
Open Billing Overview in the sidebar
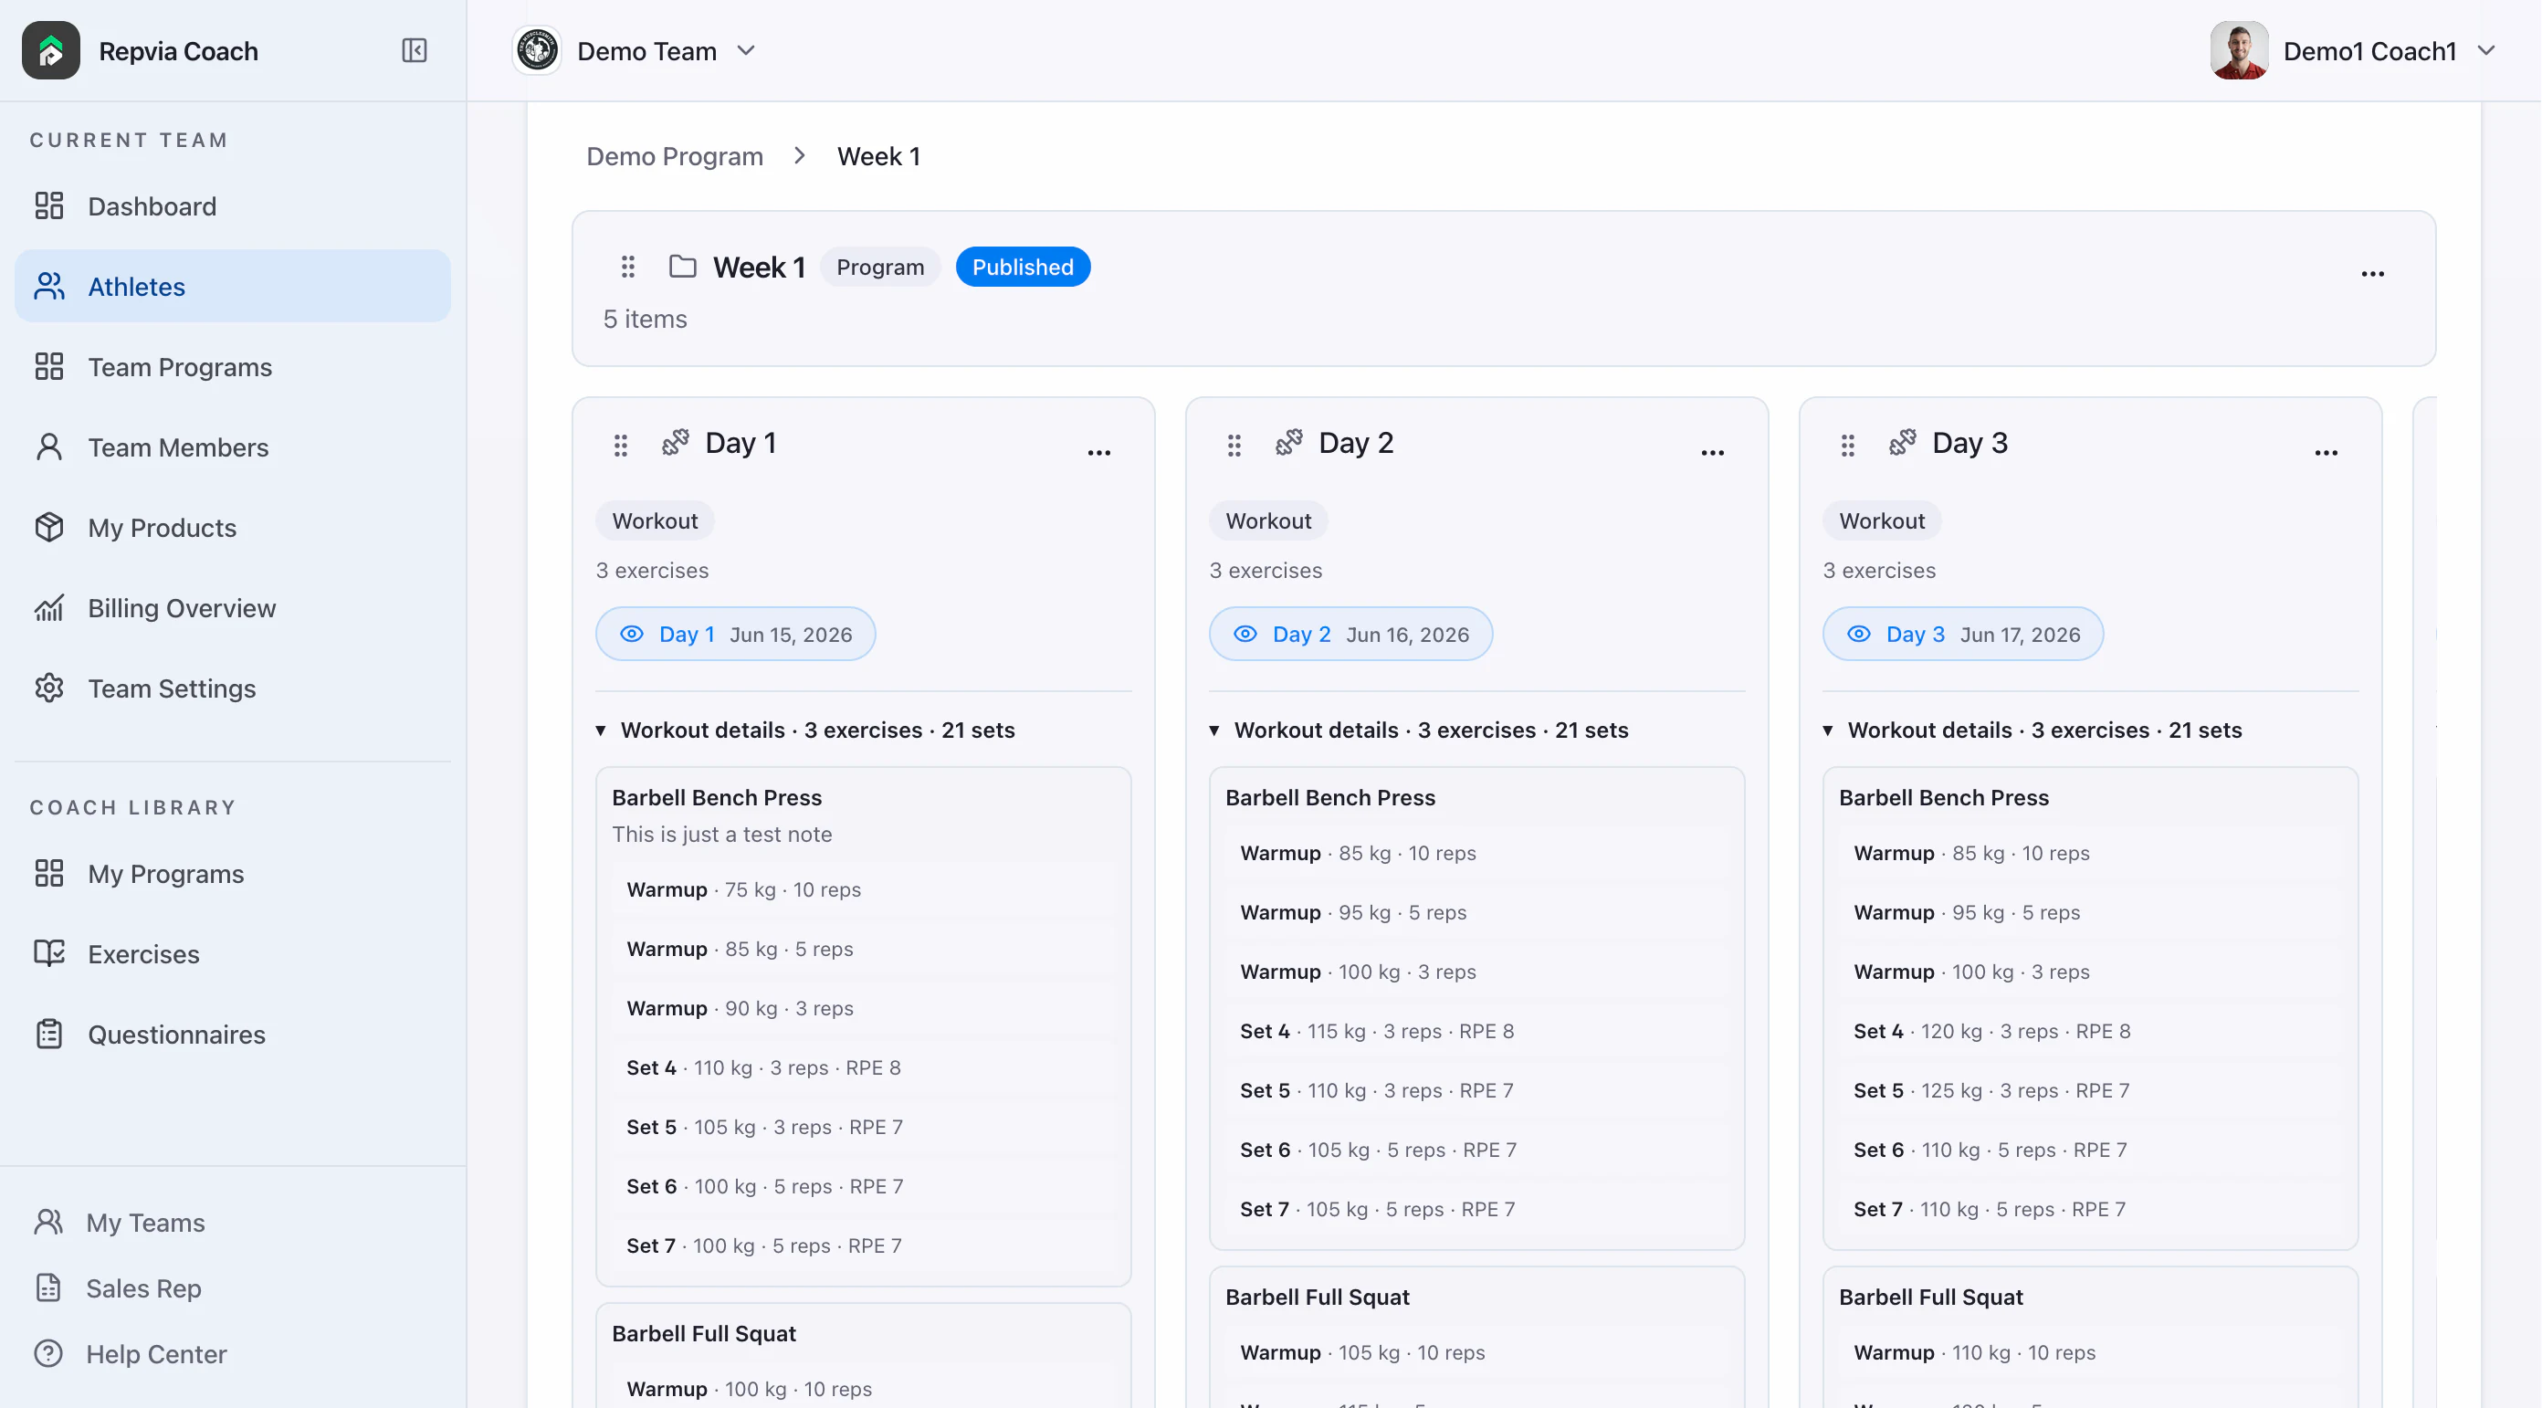tap(233, 608)
